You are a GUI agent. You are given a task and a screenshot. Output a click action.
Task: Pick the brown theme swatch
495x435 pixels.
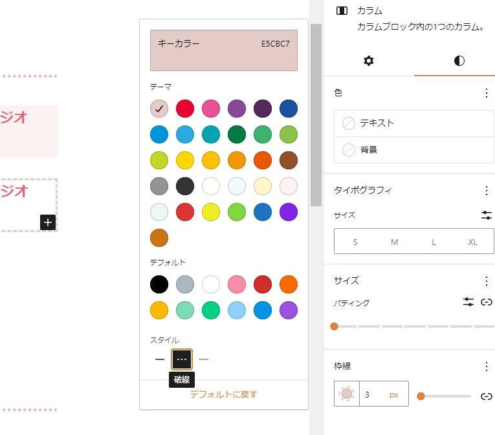pyautogui.click(x=289, y=160)
